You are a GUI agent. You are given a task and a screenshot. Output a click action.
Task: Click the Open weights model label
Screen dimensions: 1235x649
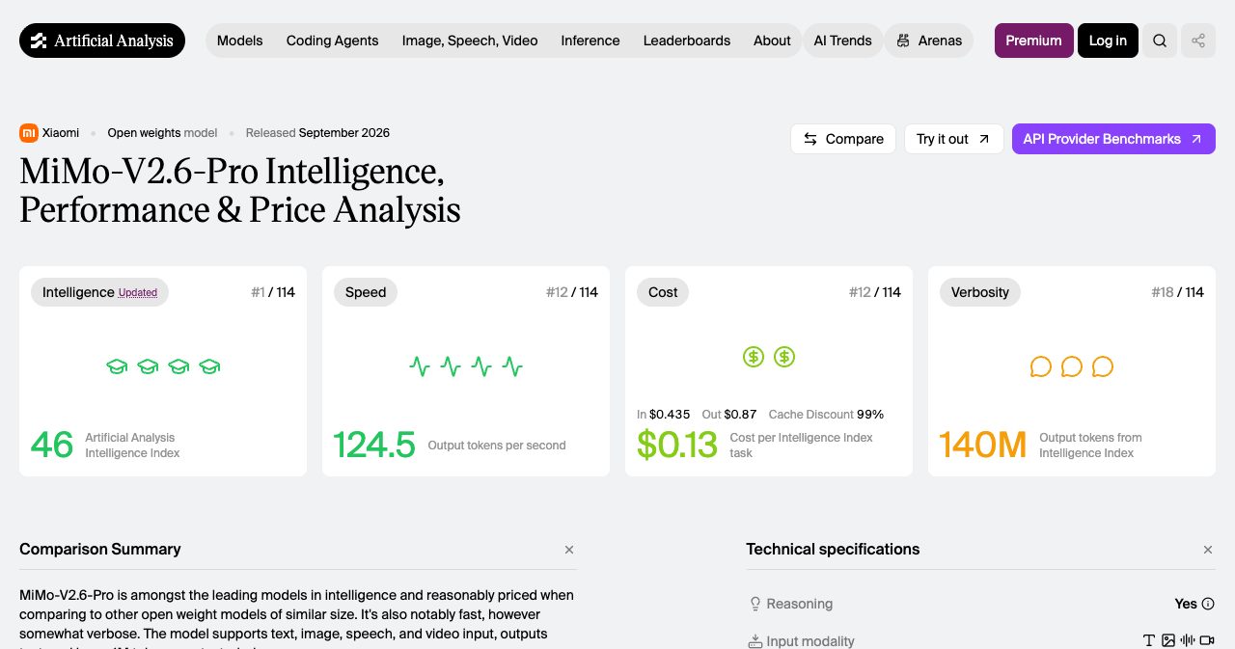pos(162,133)
